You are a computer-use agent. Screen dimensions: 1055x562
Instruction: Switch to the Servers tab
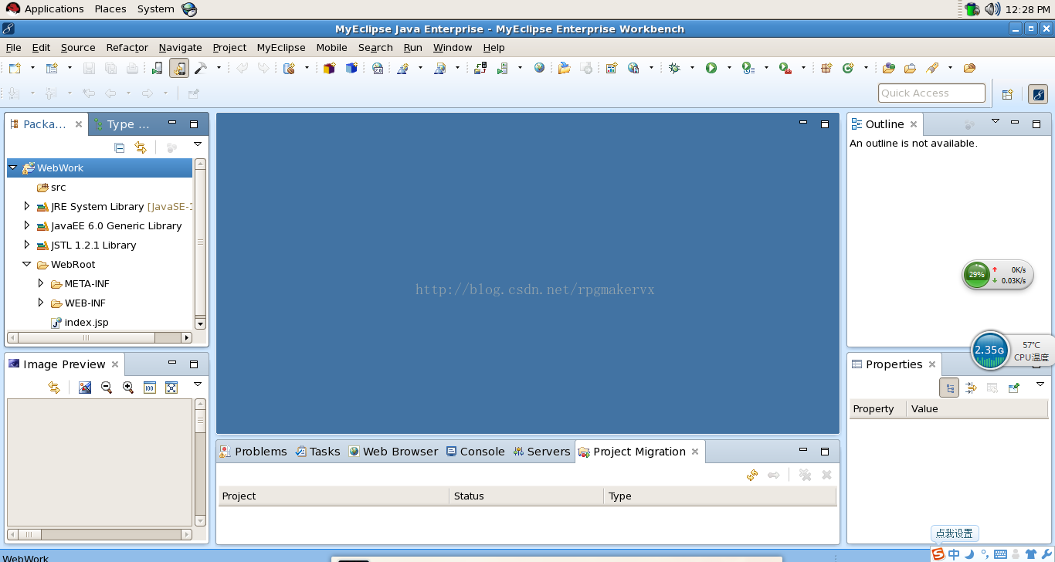tap(541, 452)
